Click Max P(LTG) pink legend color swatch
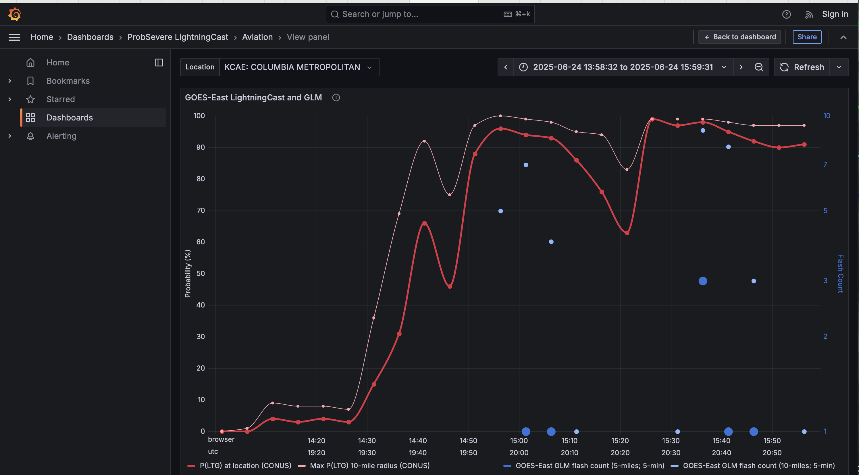 tap(301, 466)
